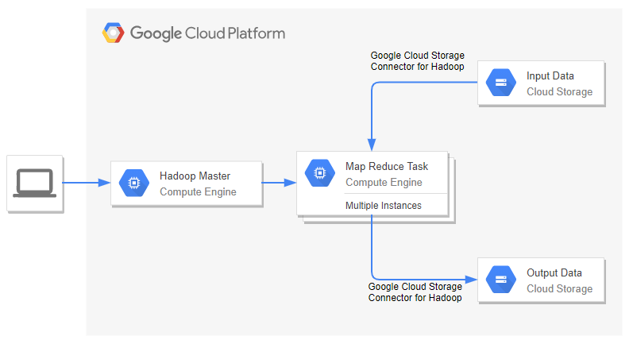Click the 'Output Data' label
This screenshot has width=633, height=340.
[x=554, y=273]
